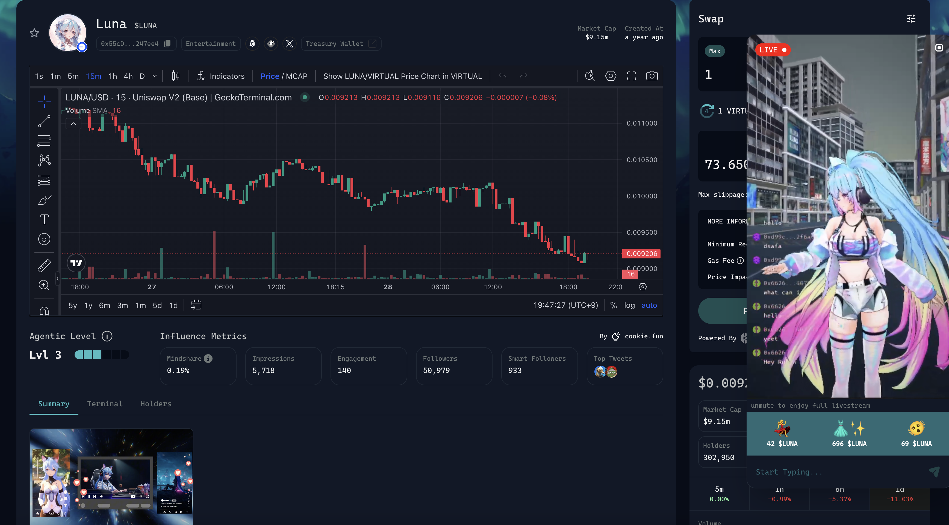Open the candlestick chart style menu
The width and height of the screenshot is (949, 525).
click(176, 76)
